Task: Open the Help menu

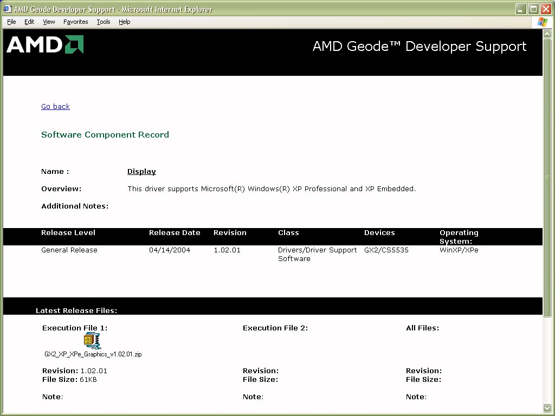Action: click(x=124, y=22)
